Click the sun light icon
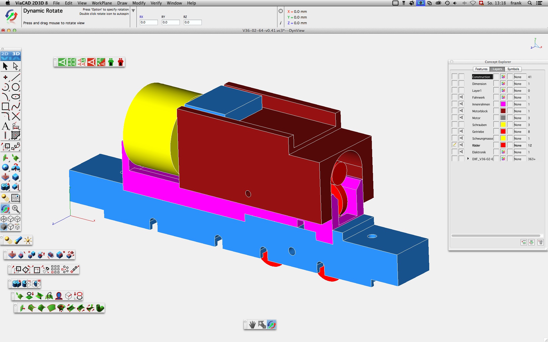The width and height of the screenshot is (548, 342). pyautogui.click(x=28, y=241)
